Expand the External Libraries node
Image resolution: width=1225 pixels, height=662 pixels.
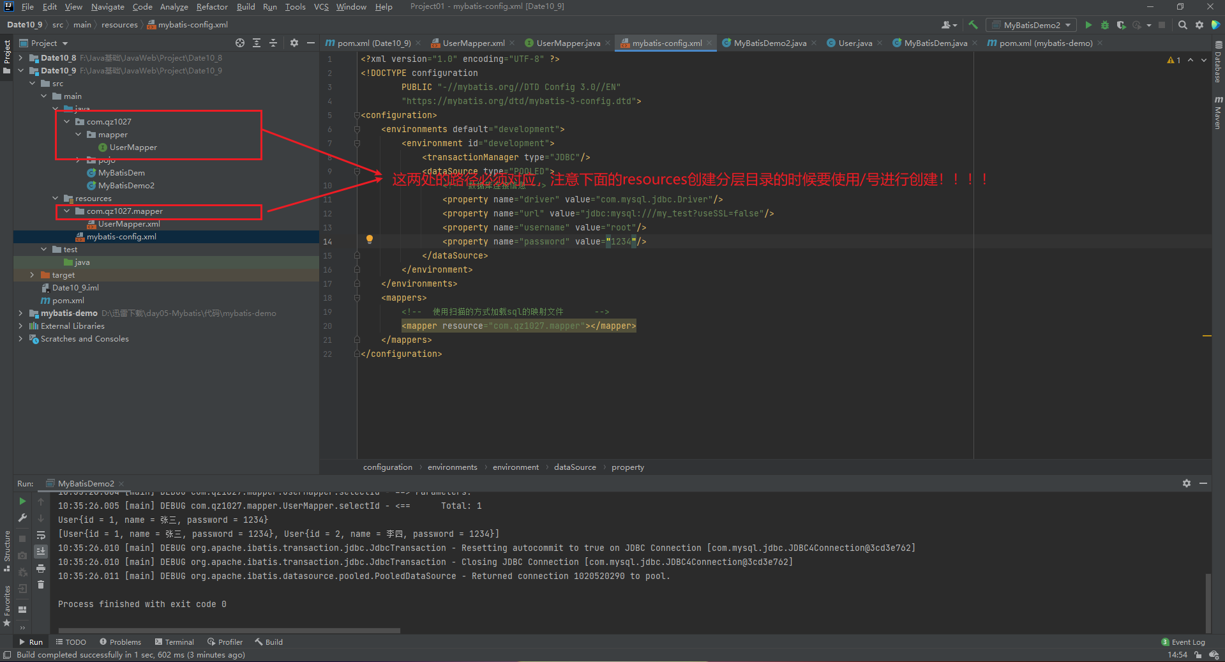(21, 326)
